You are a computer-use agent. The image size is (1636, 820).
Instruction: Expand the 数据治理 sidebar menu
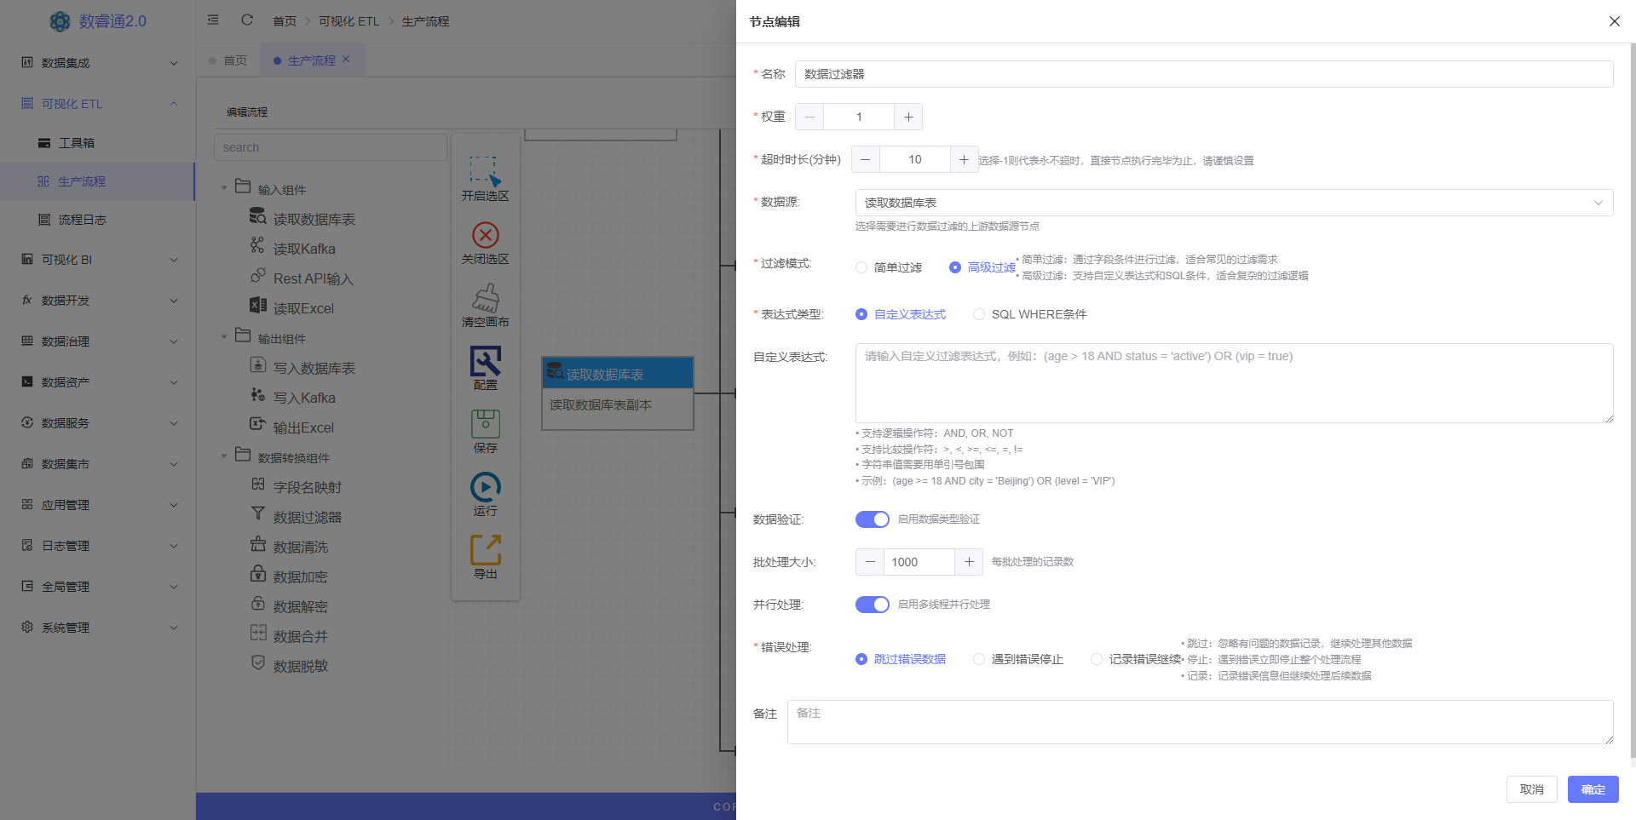click(98, 341)
